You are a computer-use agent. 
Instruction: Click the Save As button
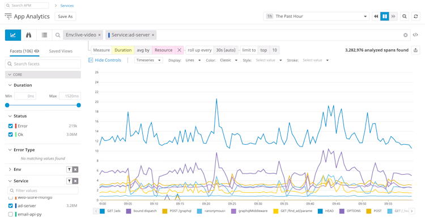point(65,16)
